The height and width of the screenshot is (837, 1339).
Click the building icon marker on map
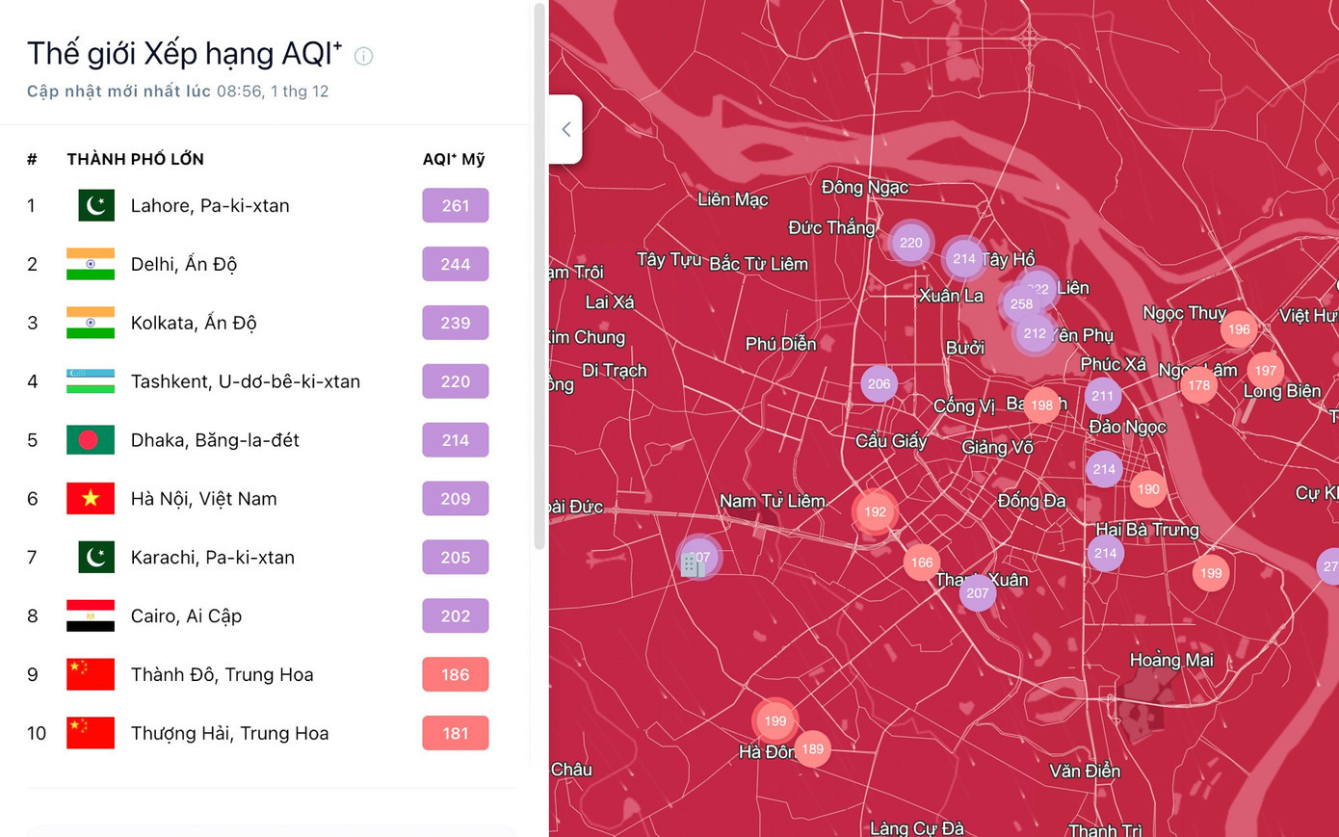[x=692, y=564]
